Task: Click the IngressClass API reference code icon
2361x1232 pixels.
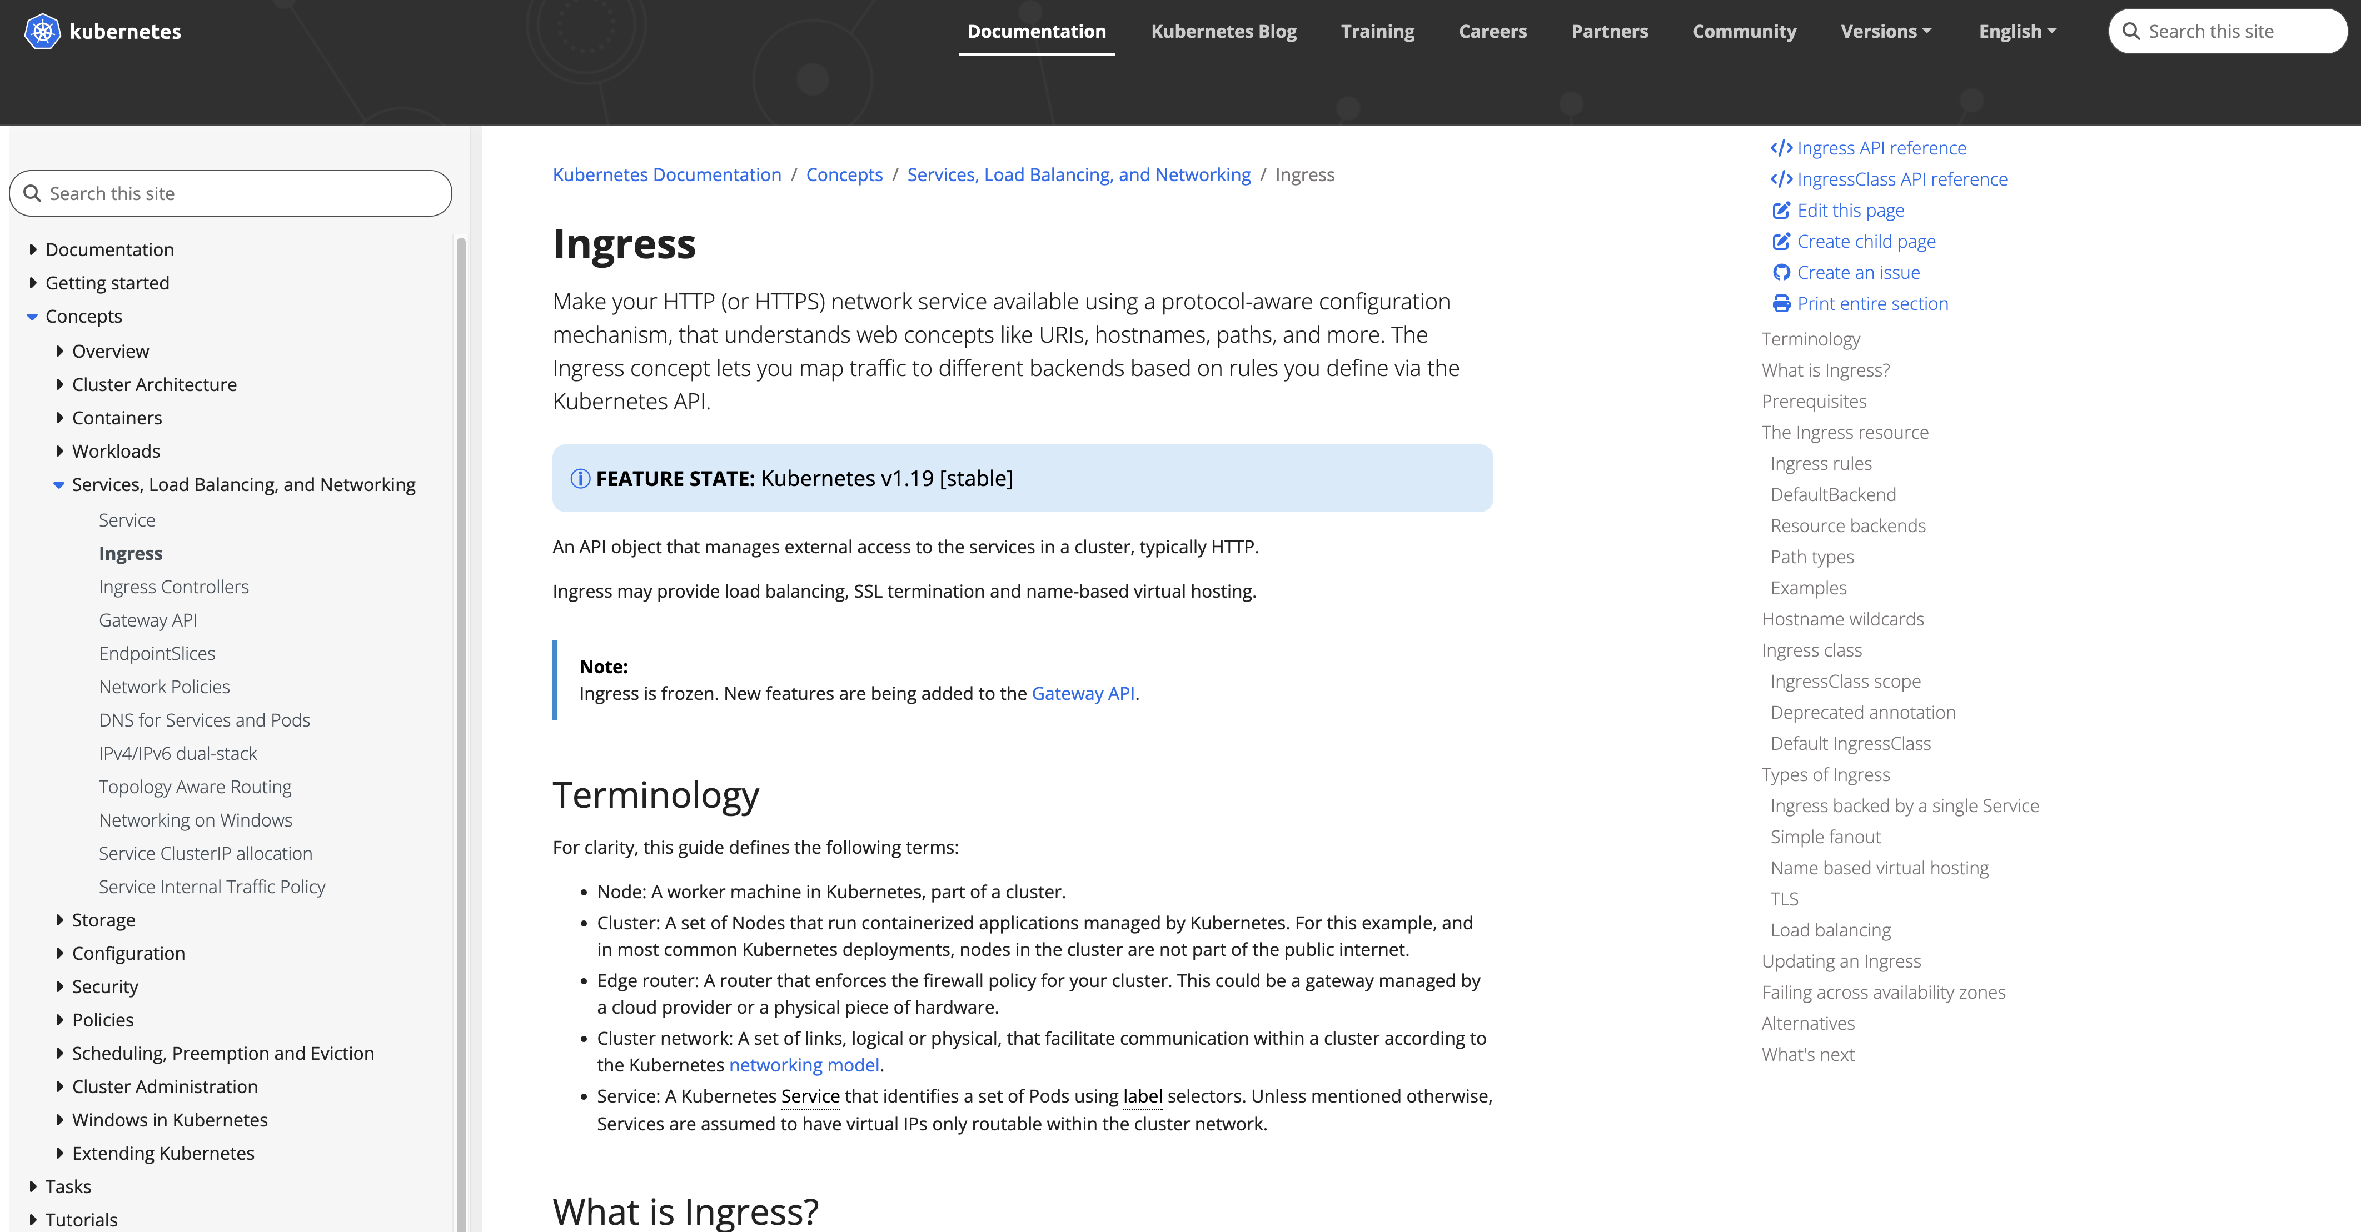Action: click(1781, 179)
